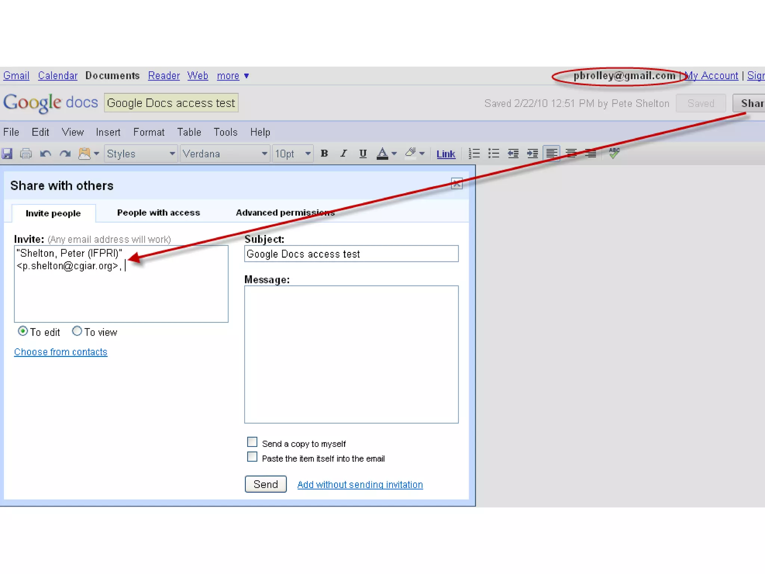Switch to 'People with access' tab
The image size is (765, 574).
[158, 213]
